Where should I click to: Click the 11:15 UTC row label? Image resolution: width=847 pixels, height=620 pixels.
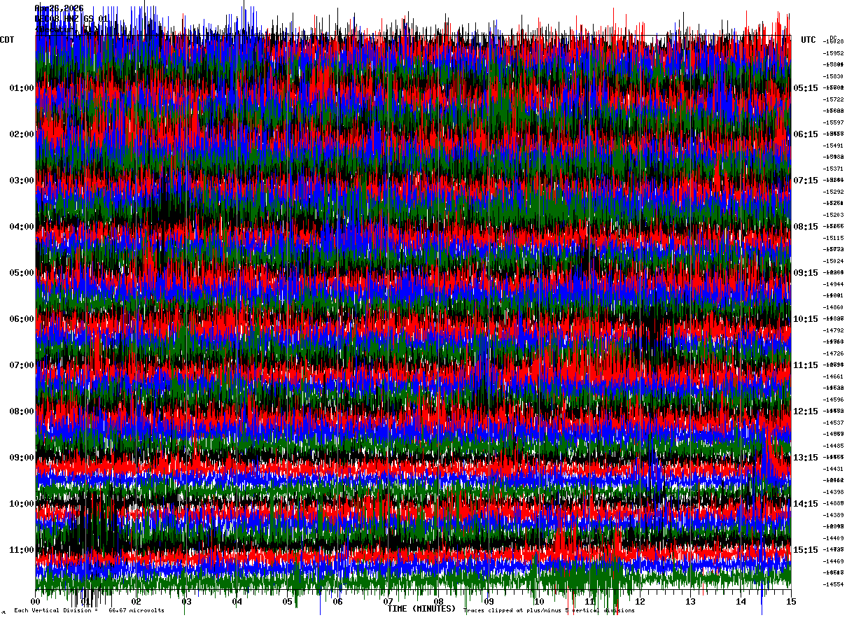[806, 365]
